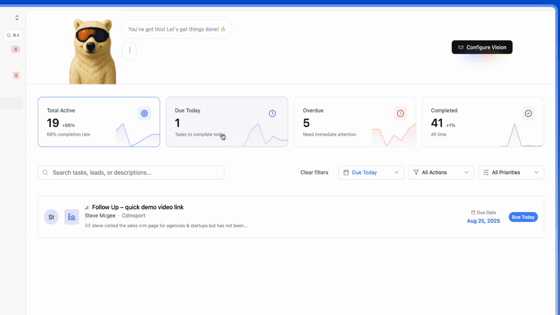Image resolution: width=560 pixels, height=315 pixels.
Task: Click the Need immediate attention text
Action: 329,134
